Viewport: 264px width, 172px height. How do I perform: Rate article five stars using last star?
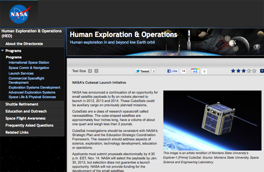tap(254, 71)
